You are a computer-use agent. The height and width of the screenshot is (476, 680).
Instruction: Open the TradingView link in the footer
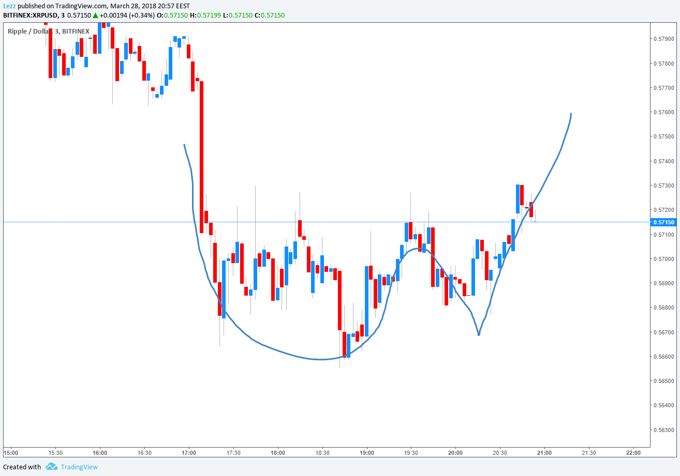click(79, 467)
